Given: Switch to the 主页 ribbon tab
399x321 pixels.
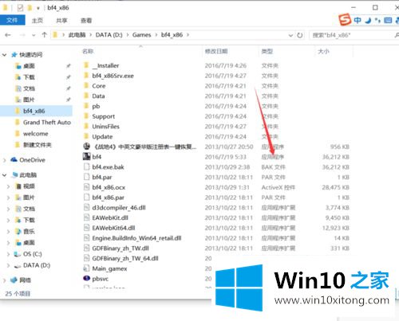Looking at the screenshot, I should coord(38,21).
